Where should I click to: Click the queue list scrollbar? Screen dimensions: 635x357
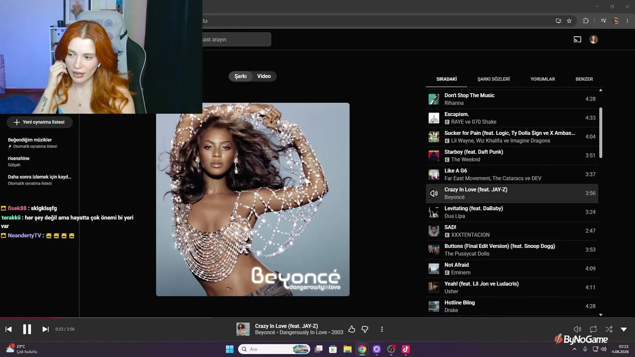[601, 133]
